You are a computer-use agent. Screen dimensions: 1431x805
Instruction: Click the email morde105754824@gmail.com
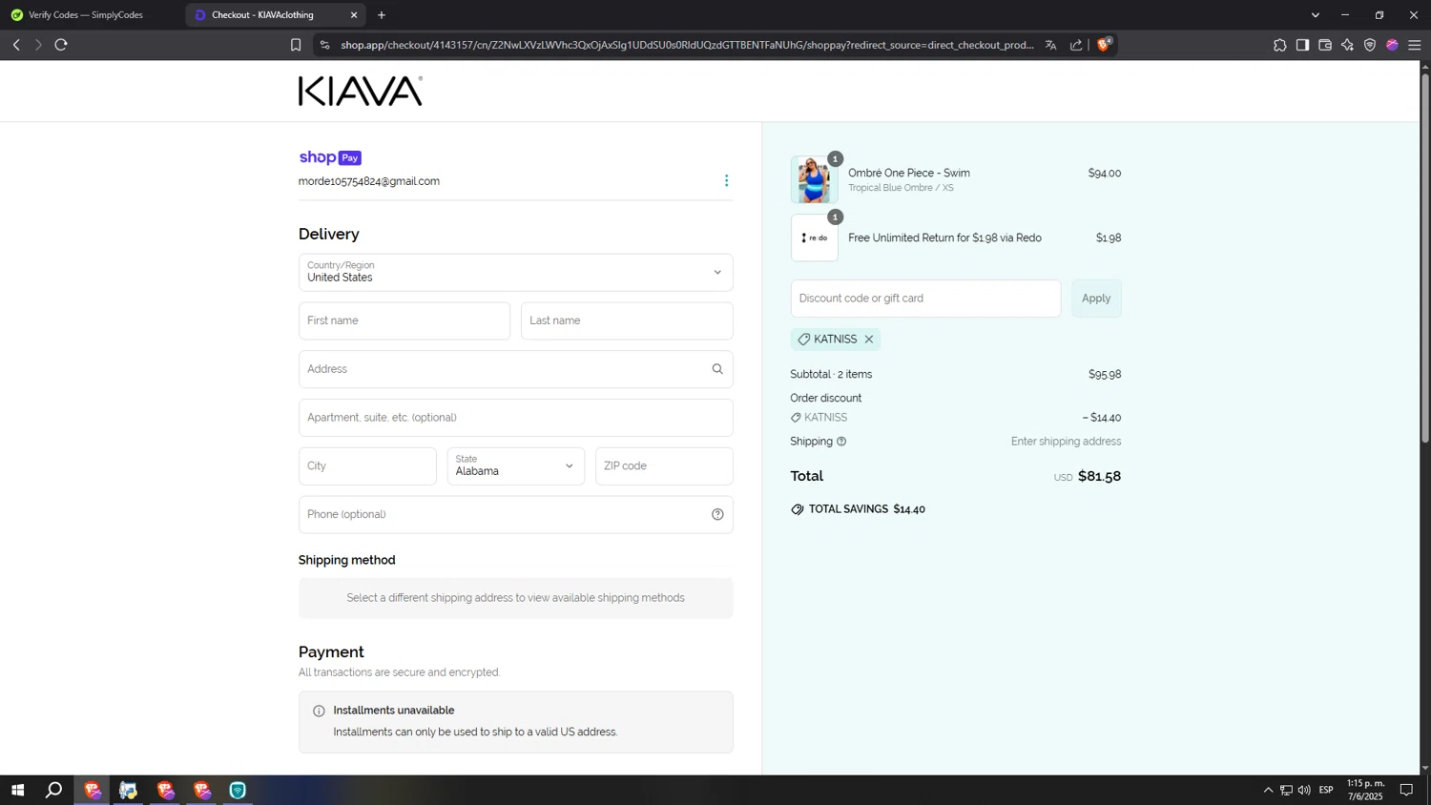click(x=369, y=181)
